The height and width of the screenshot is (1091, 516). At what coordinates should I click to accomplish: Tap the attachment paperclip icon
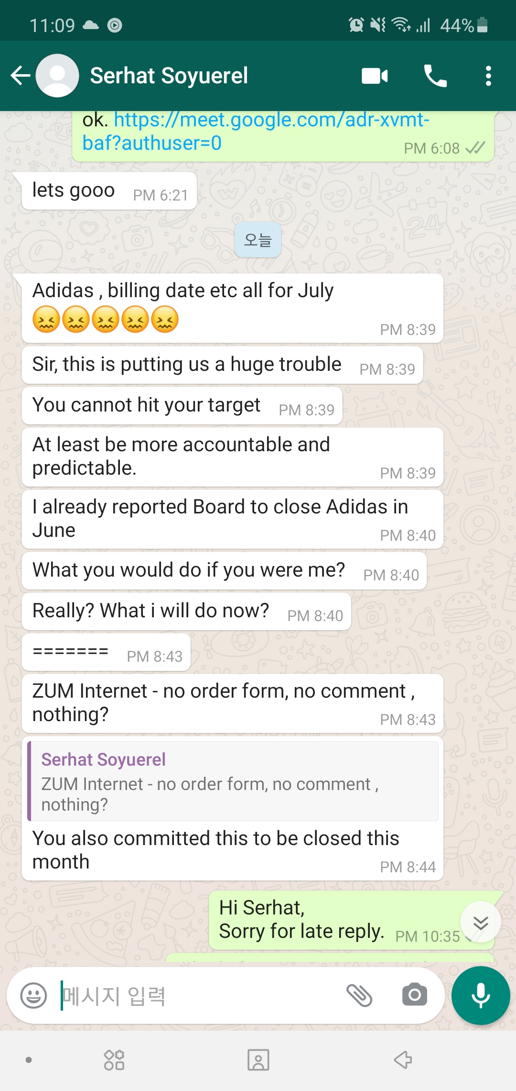point(359,996)
